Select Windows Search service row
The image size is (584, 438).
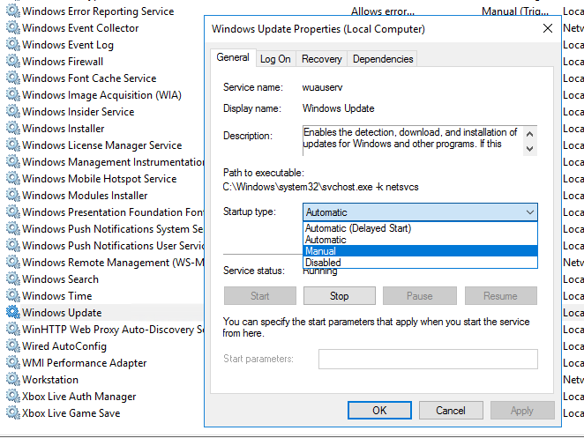click(60, 279)
